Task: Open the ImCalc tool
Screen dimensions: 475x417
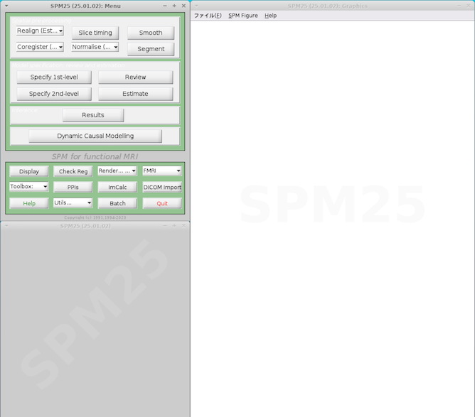Action: click(x=117, y=188)
